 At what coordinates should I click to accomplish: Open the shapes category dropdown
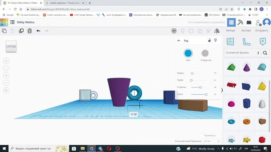pyautogui.click(x=243, y=53)
